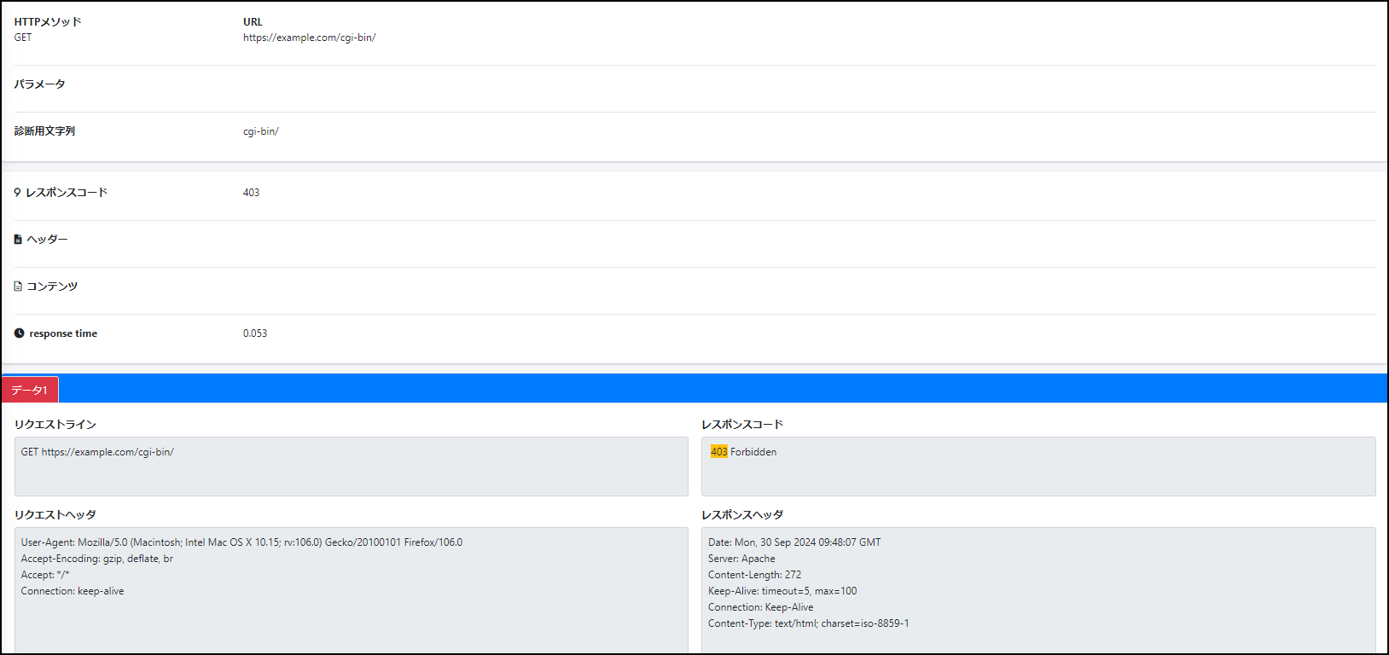Click the Accept-Encoding: gzip, deflate, br line
The width and height of the screenshot is (1389, 655).
tap(97, 559)
